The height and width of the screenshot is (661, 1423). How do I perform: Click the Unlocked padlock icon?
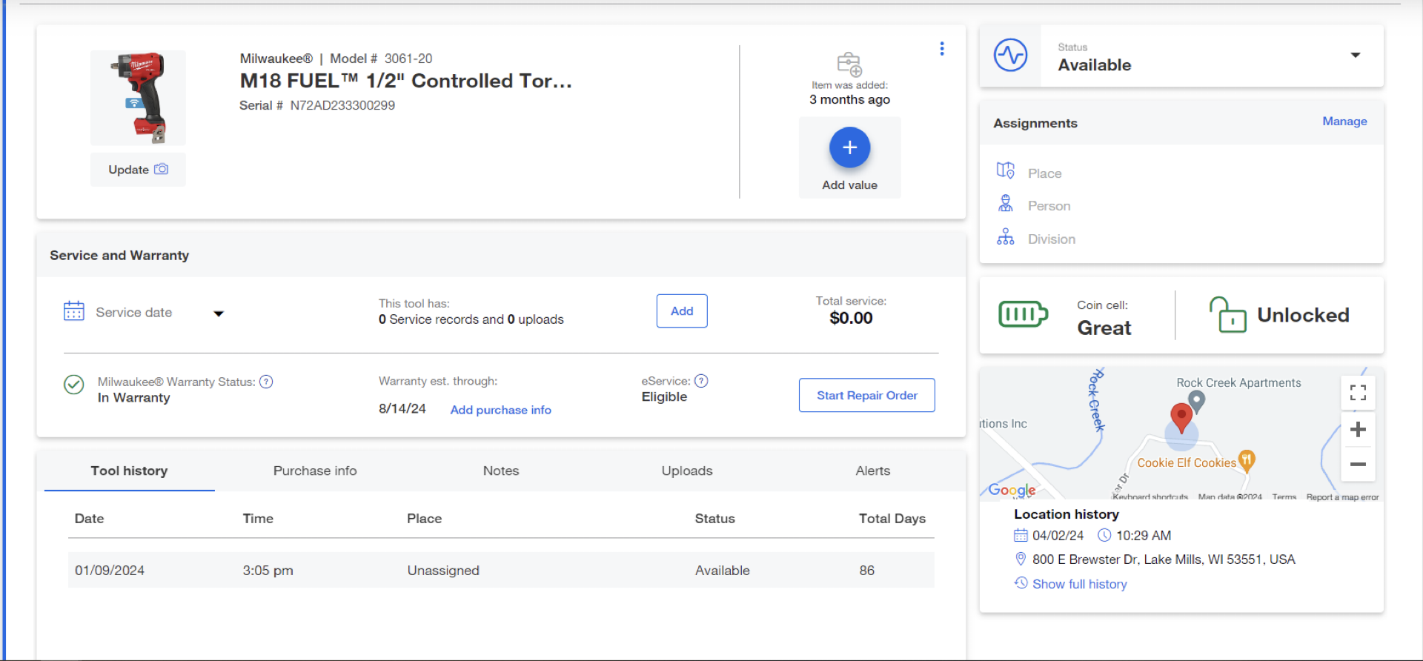coord(1227,315)
